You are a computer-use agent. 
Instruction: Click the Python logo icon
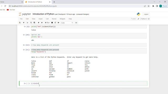[x=138, y=14]
